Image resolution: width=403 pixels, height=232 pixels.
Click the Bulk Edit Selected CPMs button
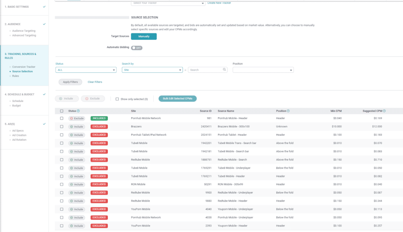click(x=177, y=99)
